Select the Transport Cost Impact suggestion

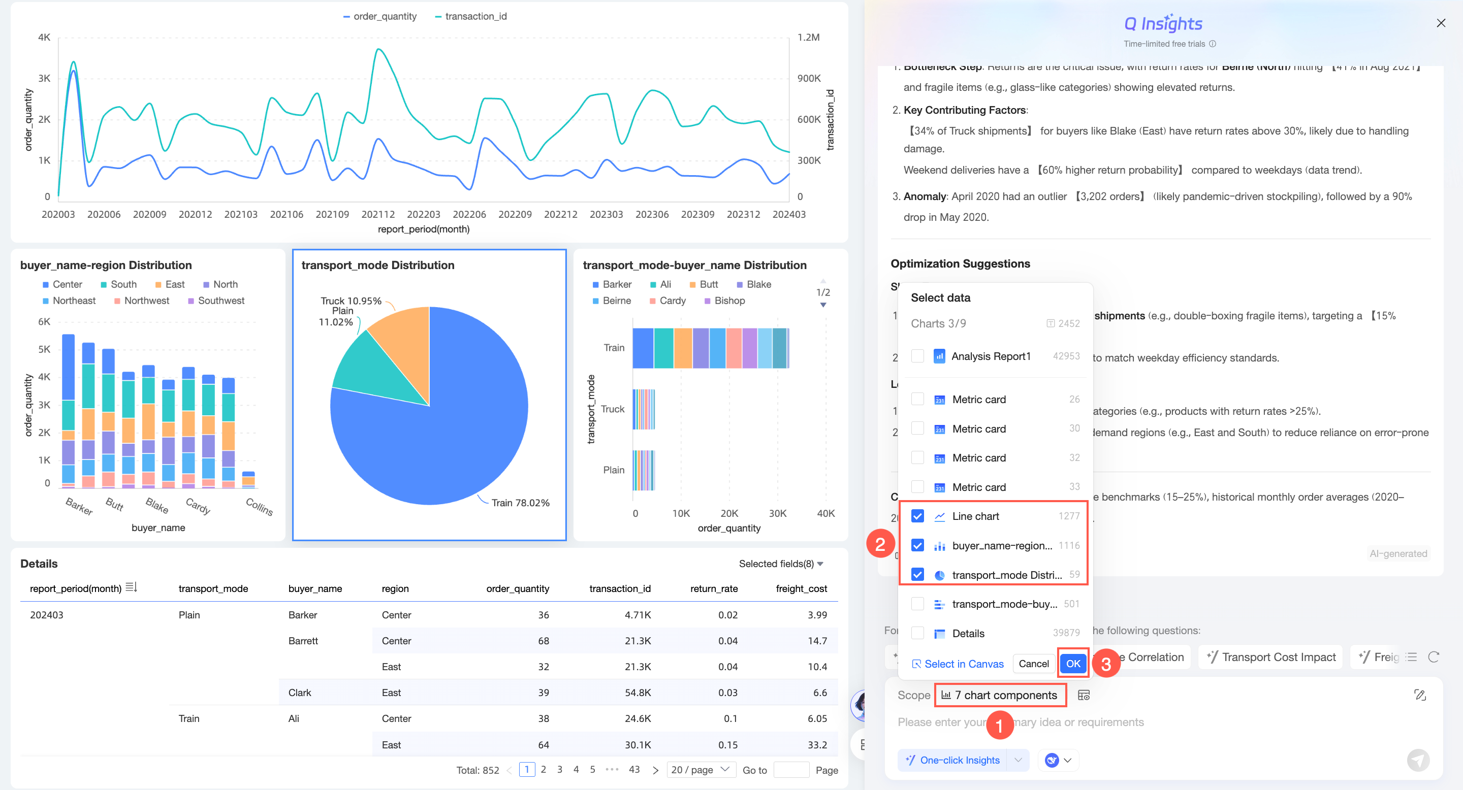[1271, 656]
